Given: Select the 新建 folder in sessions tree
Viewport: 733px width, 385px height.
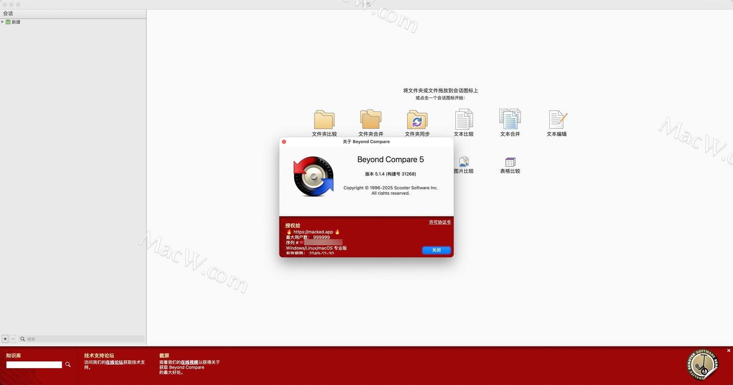Looking at the screenshot, I should tap(13, 22).
